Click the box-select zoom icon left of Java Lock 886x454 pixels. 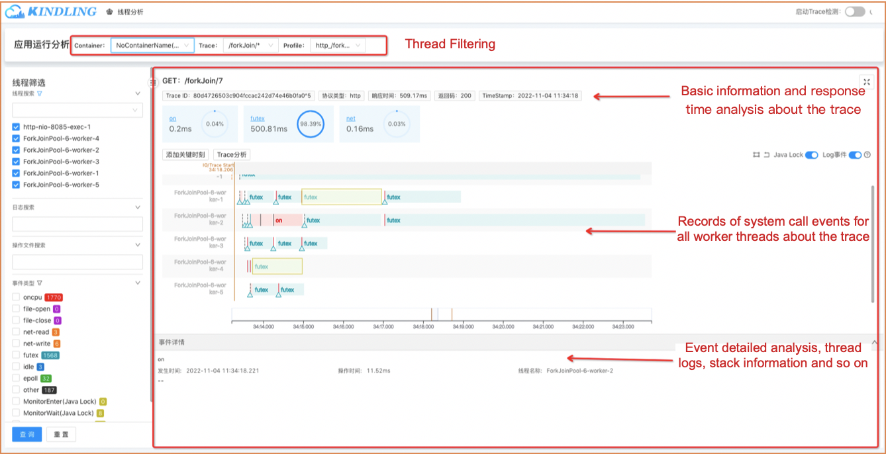pos(756,155)
